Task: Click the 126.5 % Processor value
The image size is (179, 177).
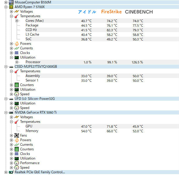Action: [137, 62]
